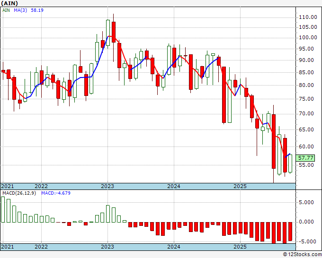
Task: Click the MA(3) moving average legend
Action: [x=20, y=10]
